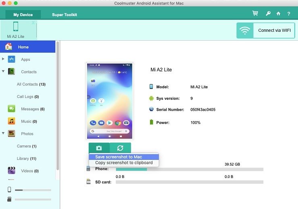Close the Mi A2 Lite device tab

pyautogui.click(x=33, y=23)
